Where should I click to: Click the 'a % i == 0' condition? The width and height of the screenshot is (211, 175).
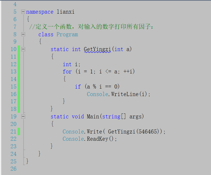[102, 86]
